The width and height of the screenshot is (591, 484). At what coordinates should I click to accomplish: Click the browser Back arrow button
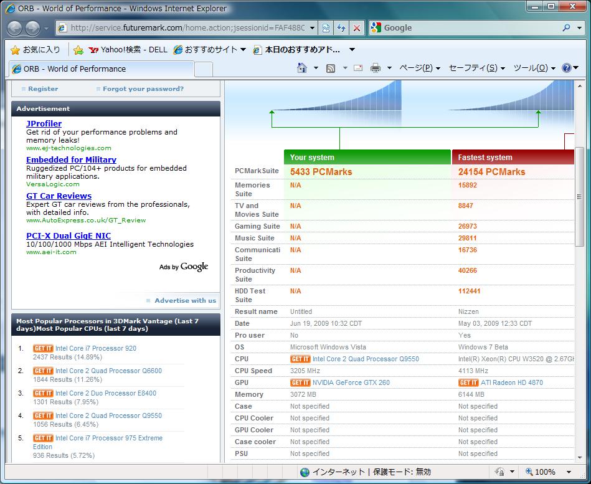(15, 28)
